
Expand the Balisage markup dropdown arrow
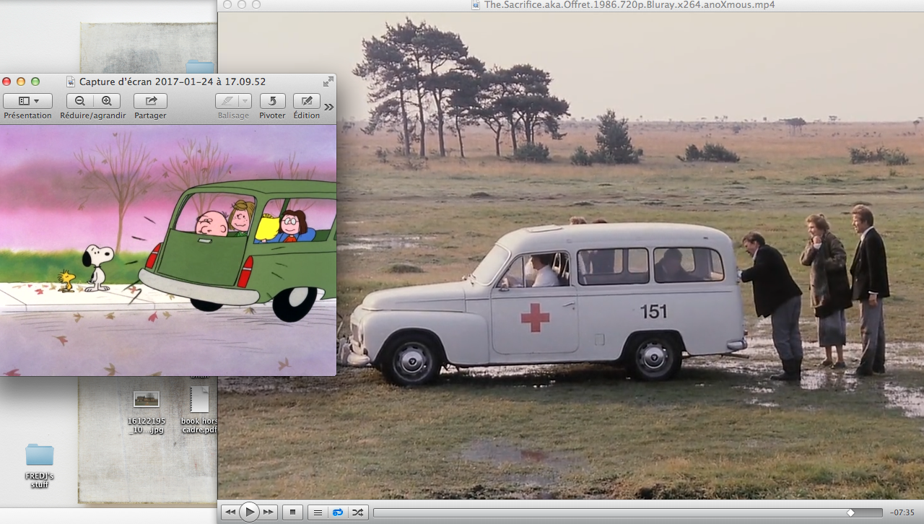pos(245,101)
